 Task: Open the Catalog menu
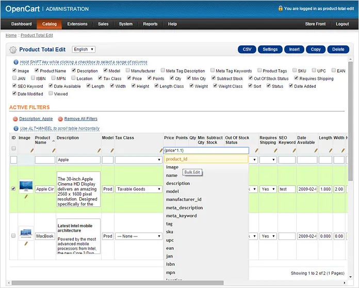pyautogui.click(x=50, y=24)
